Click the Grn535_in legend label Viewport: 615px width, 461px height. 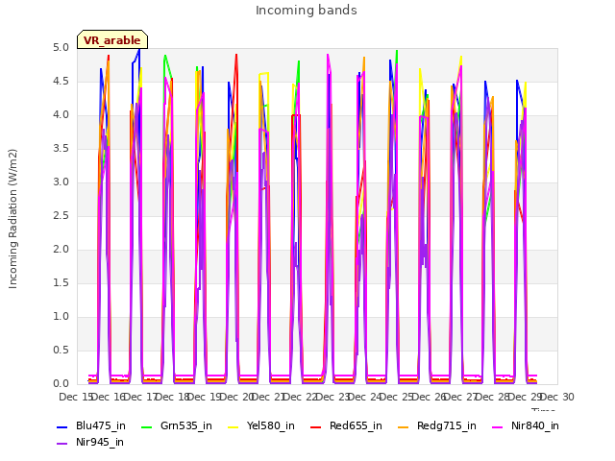tap(185, 425)
